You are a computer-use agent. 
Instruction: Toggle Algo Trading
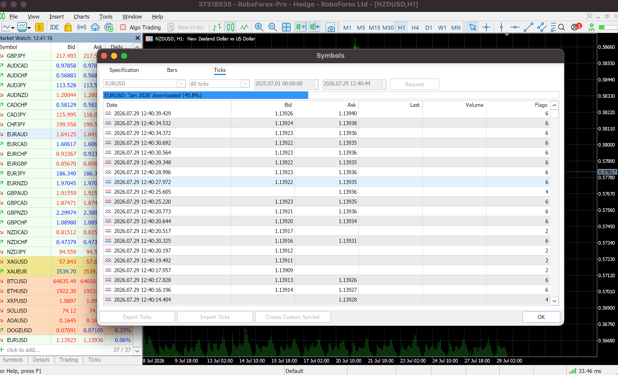[140, 27]
